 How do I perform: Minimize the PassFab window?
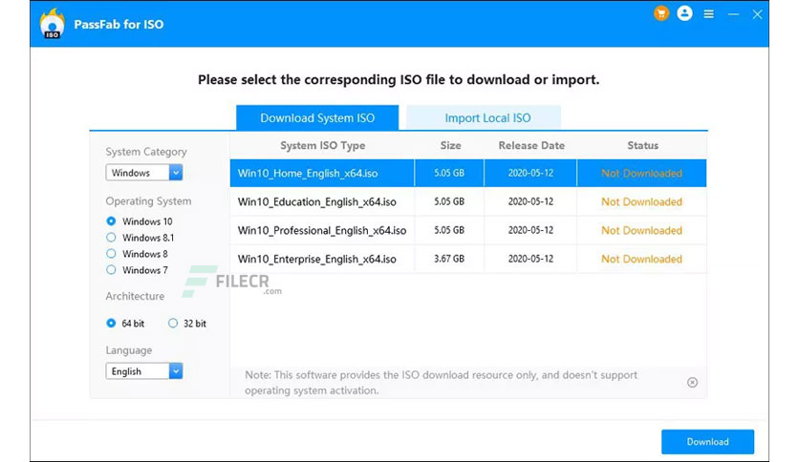tap(733, 14)
